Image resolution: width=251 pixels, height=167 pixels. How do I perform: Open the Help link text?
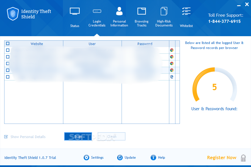pyautogui.click(x=161, y=158)
